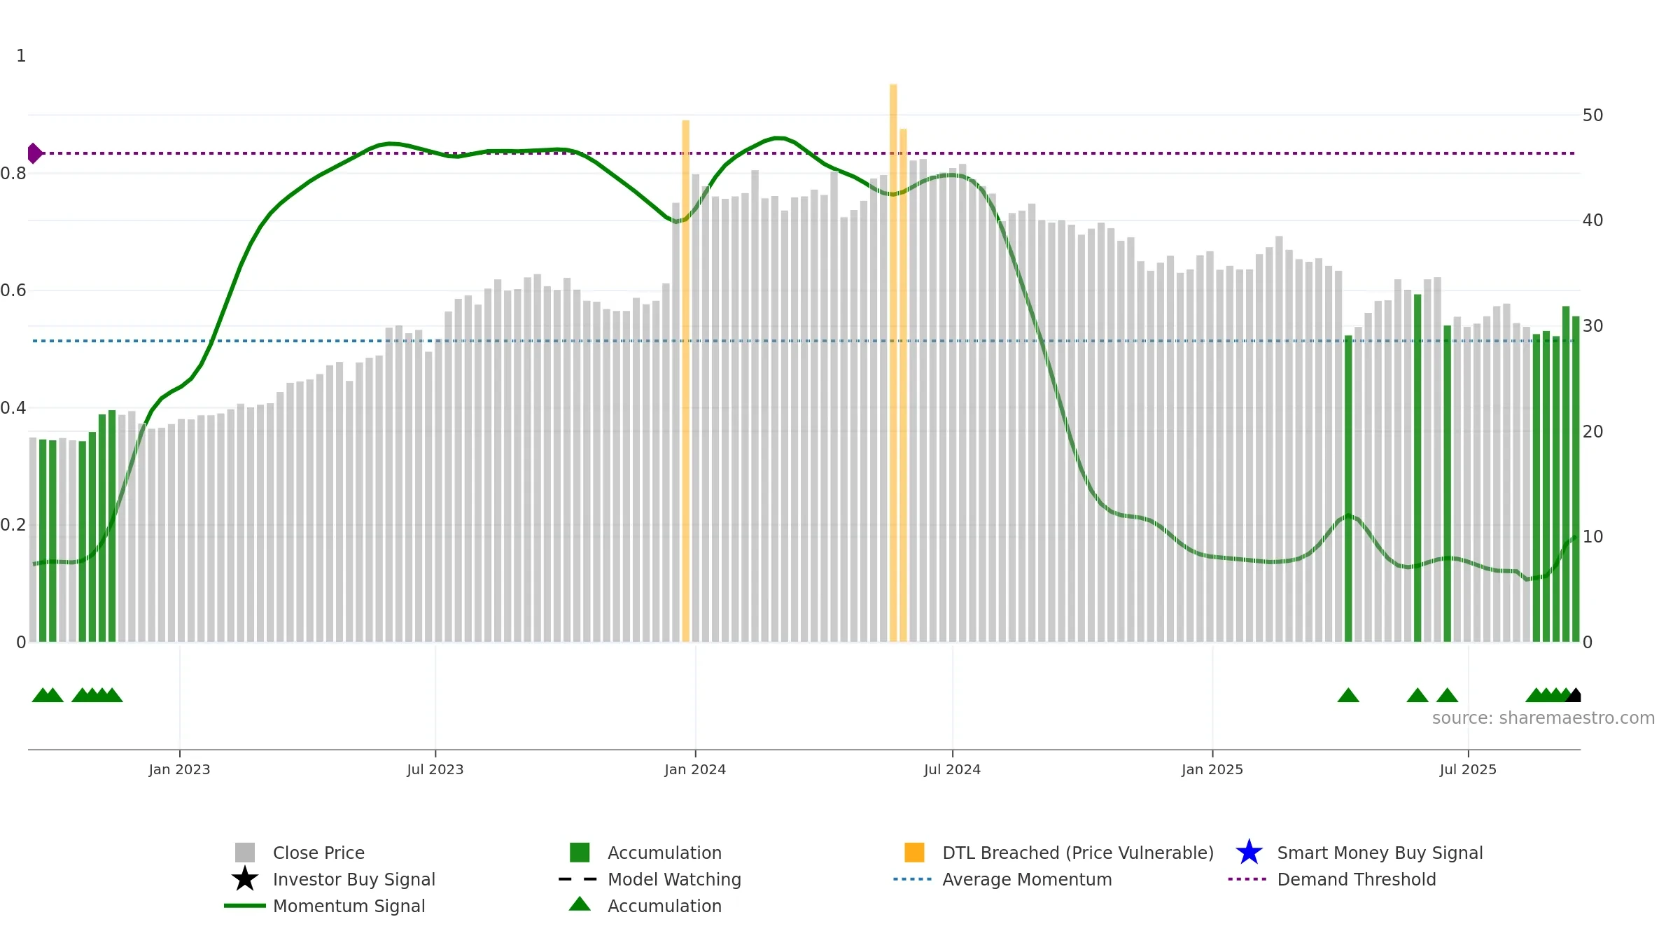The width and height of the screenshot is (1680, 945).
Task: Click the Jul 2025 axis label
Action: 1468,770
